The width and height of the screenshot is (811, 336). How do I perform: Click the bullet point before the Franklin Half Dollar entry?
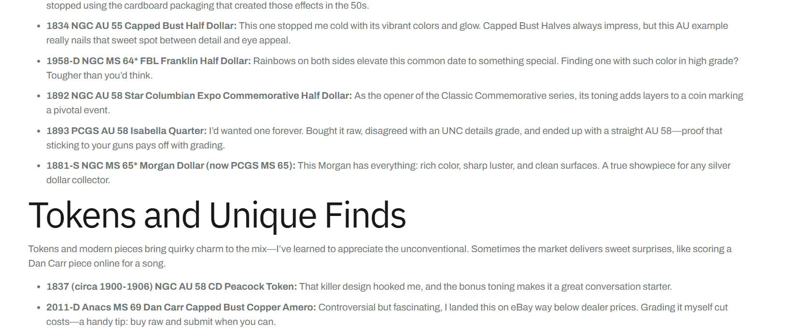click(x=39, y=61)
